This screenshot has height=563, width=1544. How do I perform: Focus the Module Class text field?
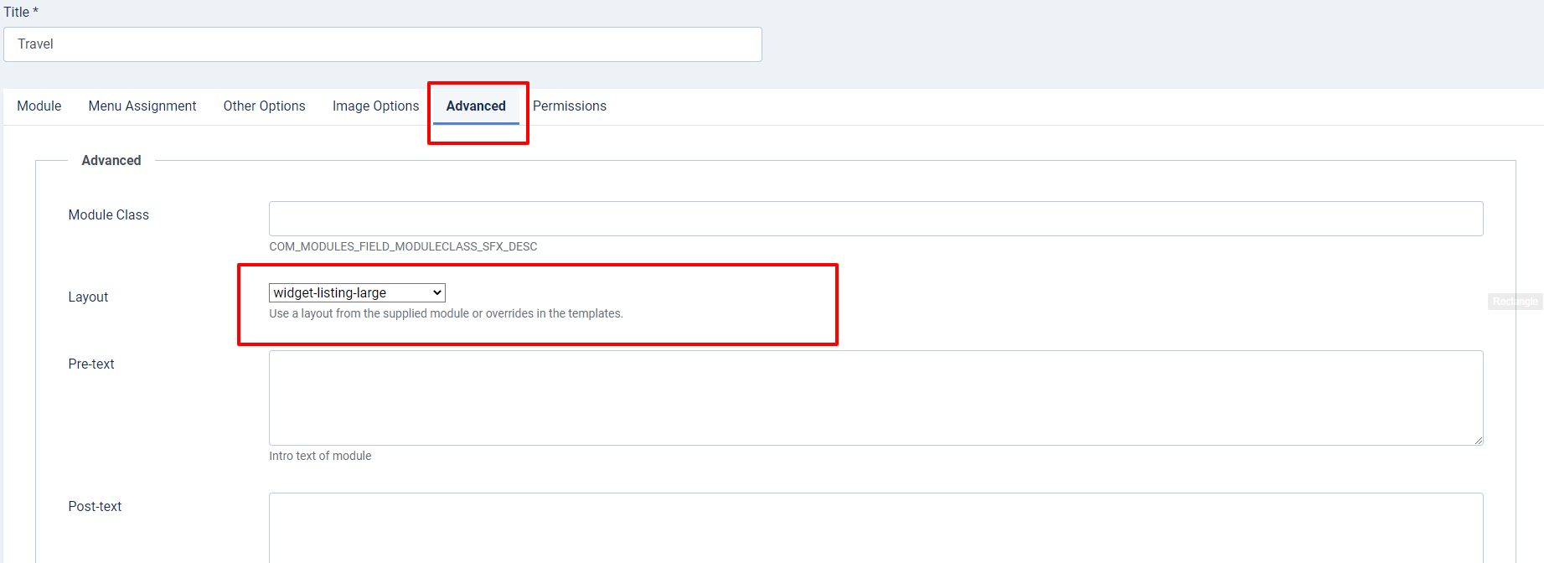point(875,219)
